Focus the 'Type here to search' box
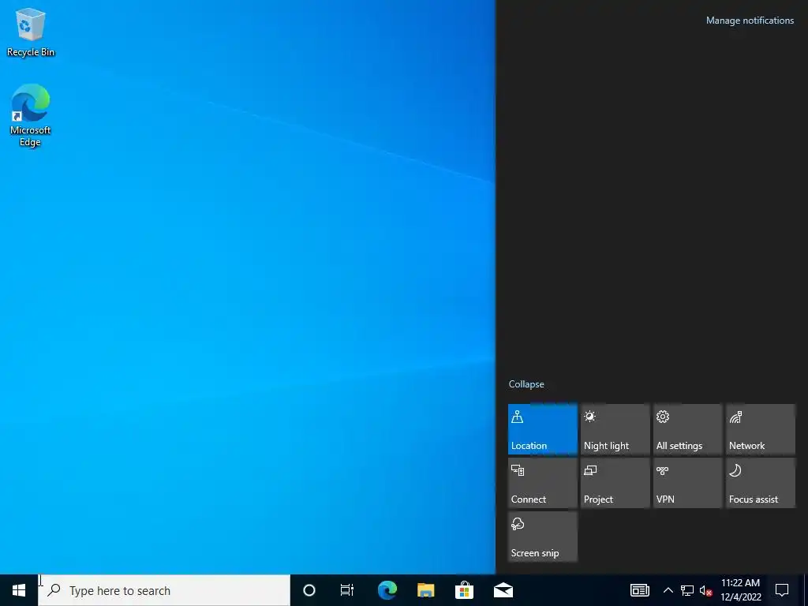This screenshot has width=808, height=606. pos(164,590)
